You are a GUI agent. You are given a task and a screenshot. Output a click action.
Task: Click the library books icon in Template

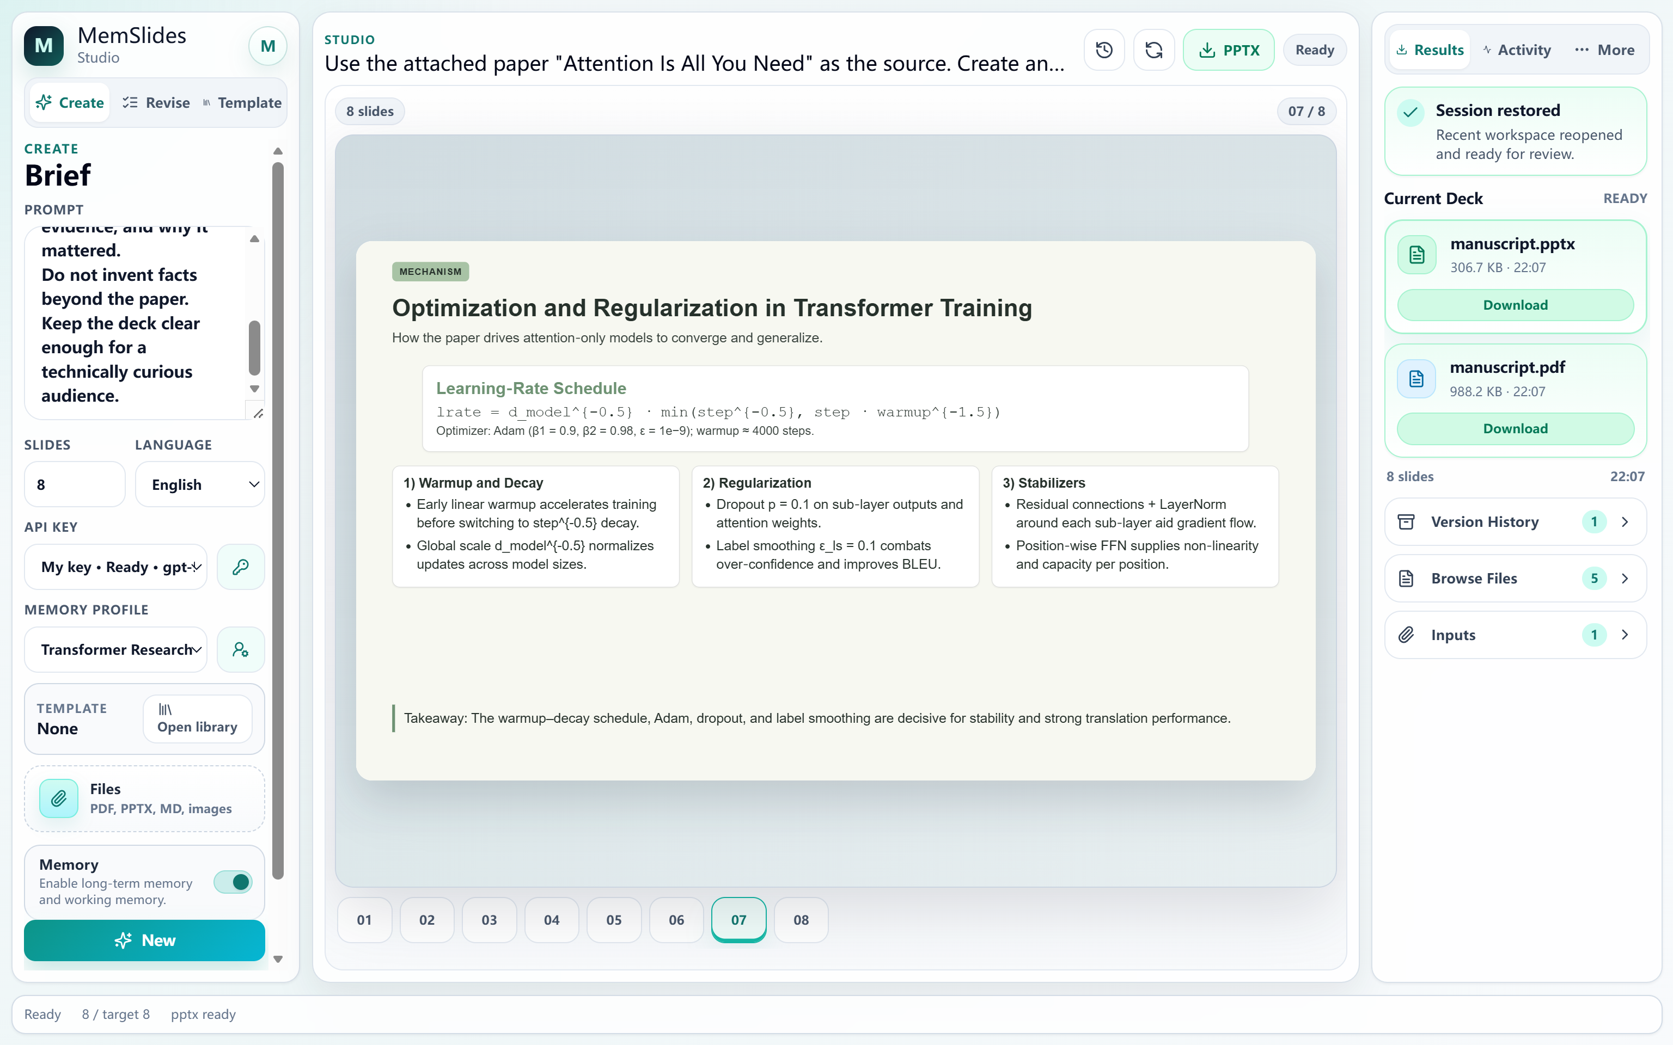165,709
